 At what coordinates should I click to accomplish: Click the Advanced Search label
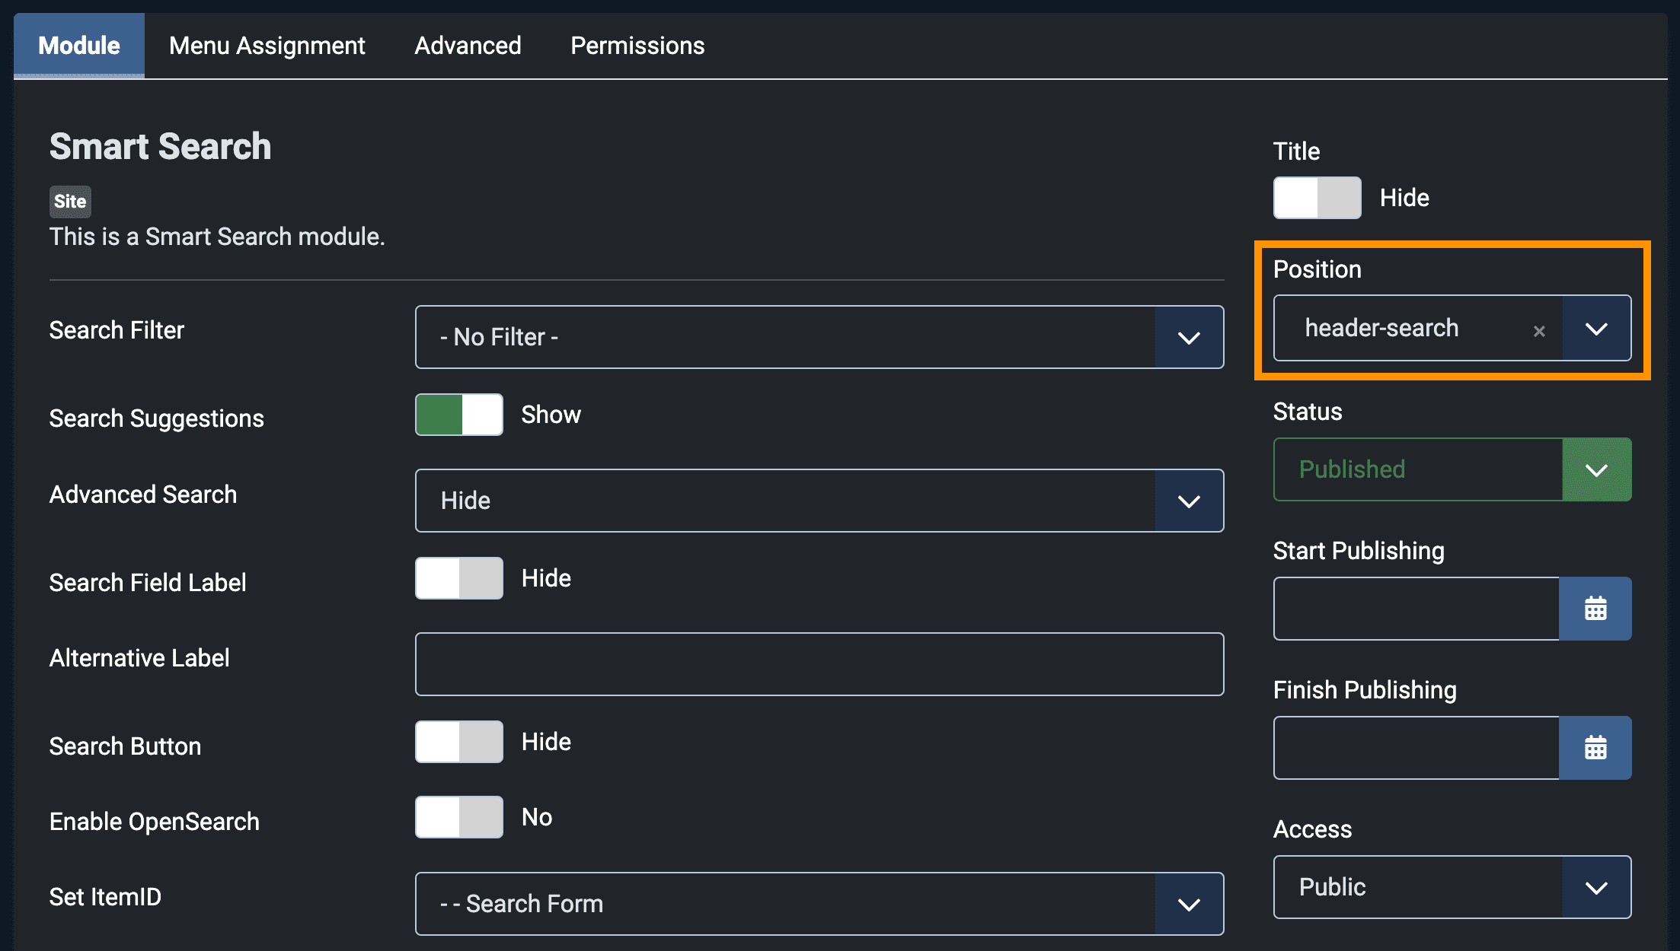pyautogui.click(x=142, y=495)
